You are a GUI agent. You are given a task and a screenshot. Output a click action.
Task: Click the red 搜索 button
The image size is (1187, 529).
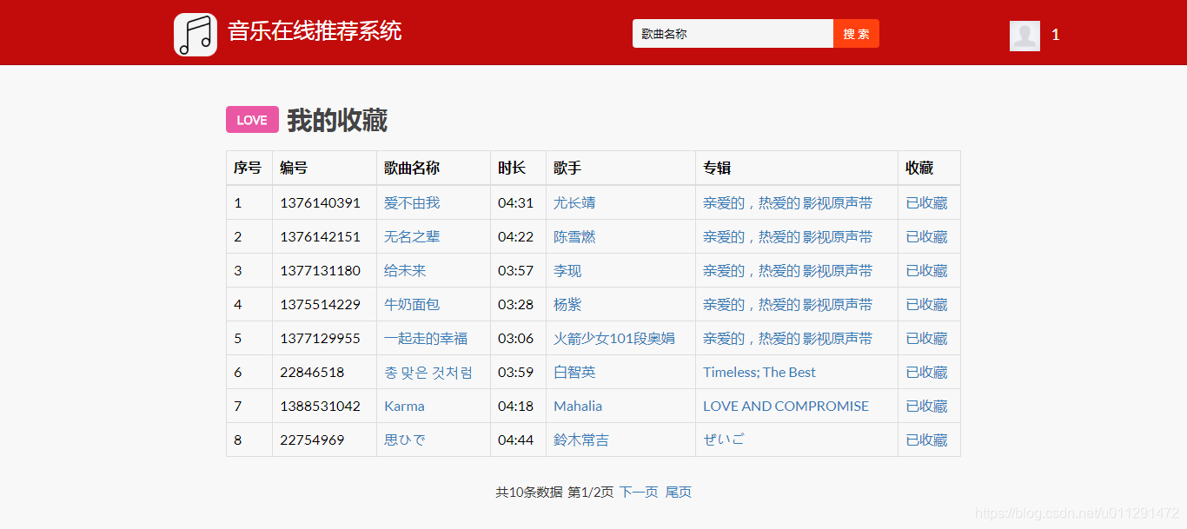[856, 34]
